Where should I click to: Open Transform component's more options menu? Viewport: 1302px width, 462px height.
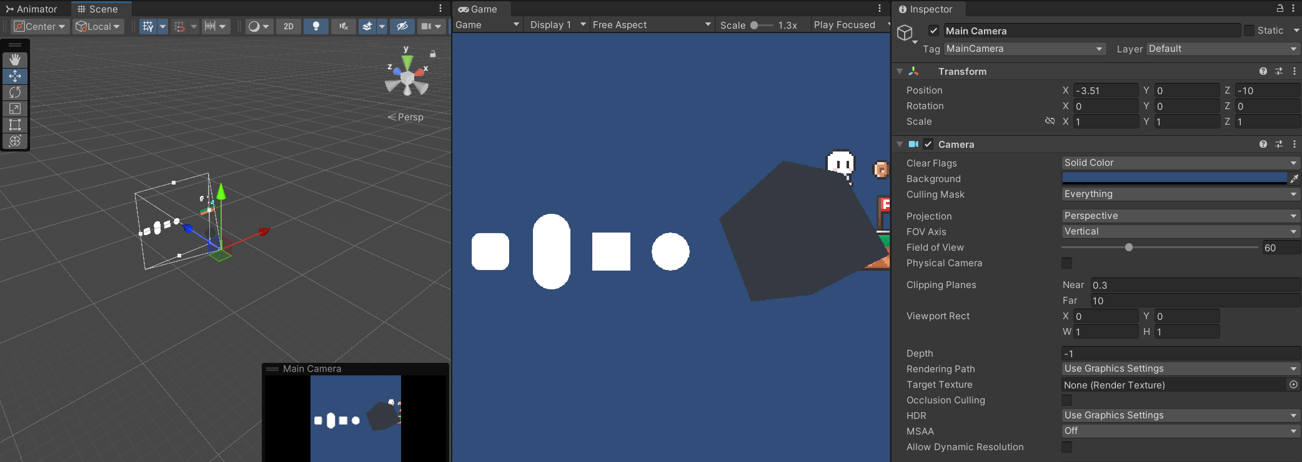[x=1295, y=71]
